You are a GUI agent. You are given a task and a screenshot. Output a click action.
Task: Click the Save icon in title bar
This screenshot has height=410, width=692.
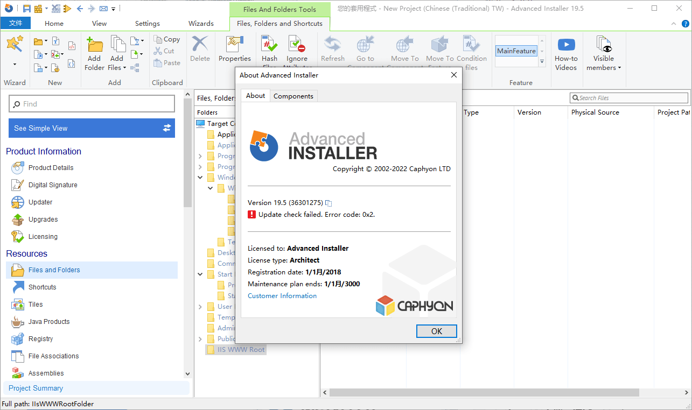(26, 9)
